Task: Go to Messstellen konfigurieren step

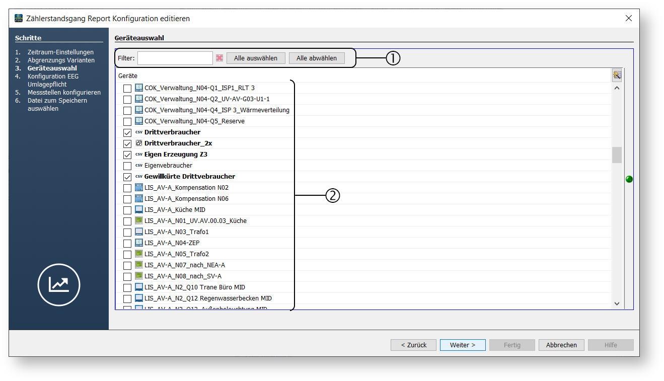Action: click(64, 93)
